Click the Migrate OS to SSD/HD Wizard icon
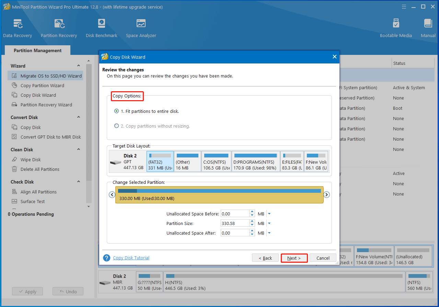 [x=14, y=76]
